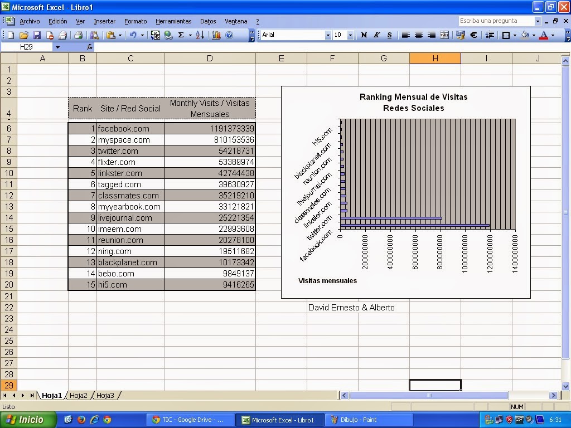Apply Euro style format
Screen dimensions: 571x428
(473, 35)
